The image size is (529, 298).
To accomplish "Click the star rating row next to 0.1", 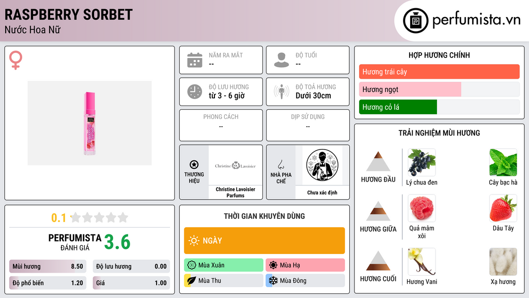I will tap(99, 217).
